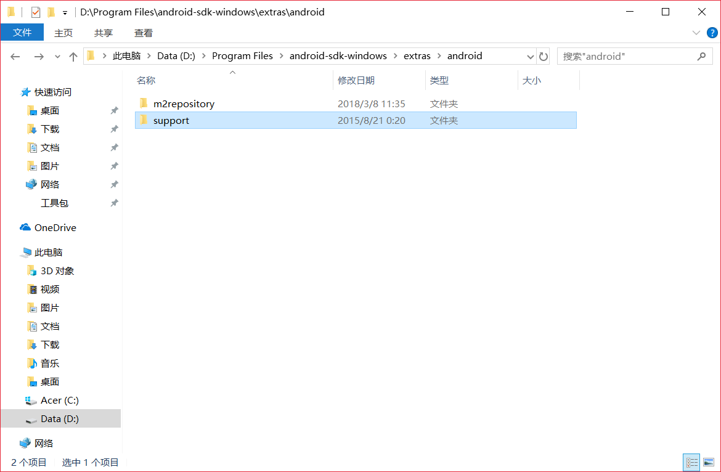Open 视频 folder in navigation pane
Viewport: 721px width, 472px height.
pyautogui.click(x=50, y=289)
